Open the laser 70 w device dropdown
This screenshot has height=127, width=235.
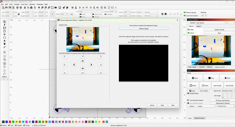pyautogui.click(x=226, y=106)
